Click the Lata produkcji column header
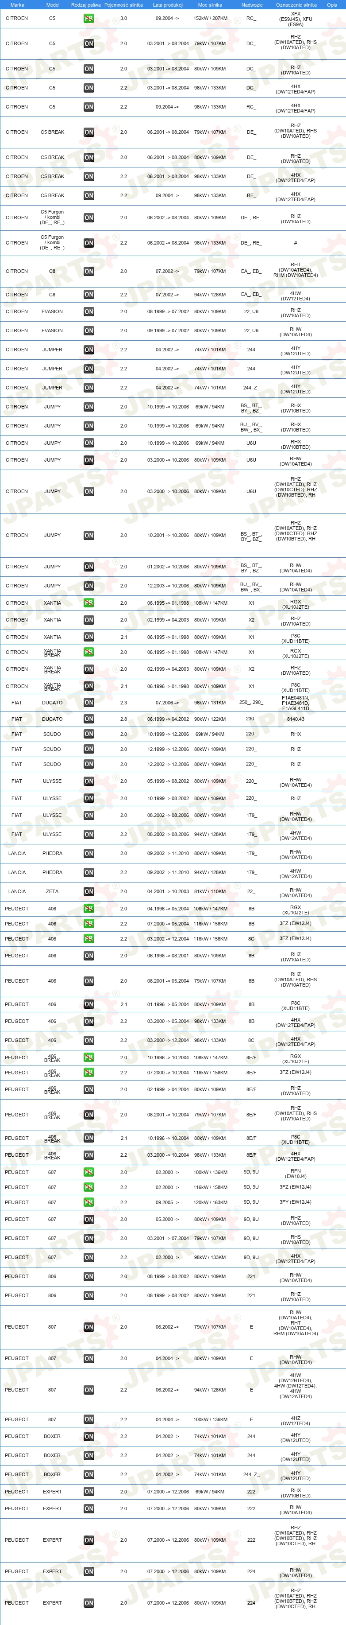This screenshot has width=346, height=1625. (x=168, y=4)
